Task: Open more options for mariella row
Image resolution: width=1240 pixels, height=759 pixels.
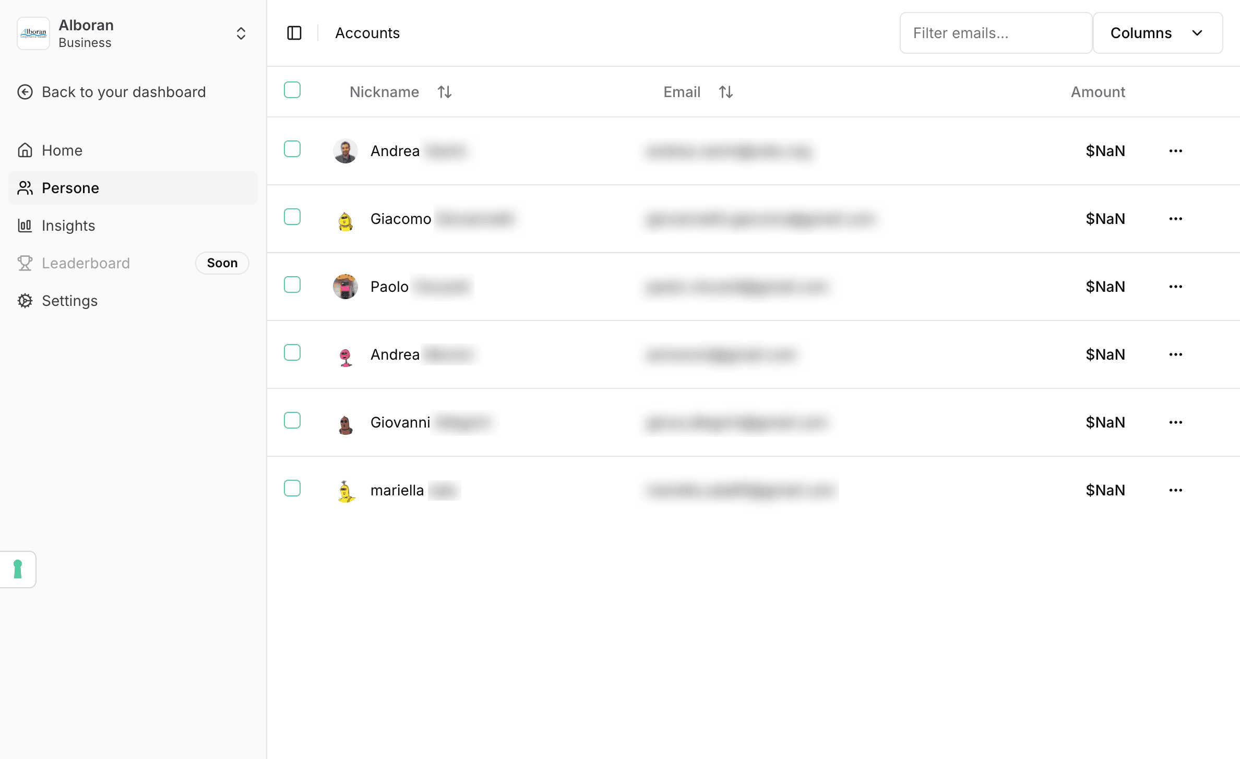Action: (1175, 490)
